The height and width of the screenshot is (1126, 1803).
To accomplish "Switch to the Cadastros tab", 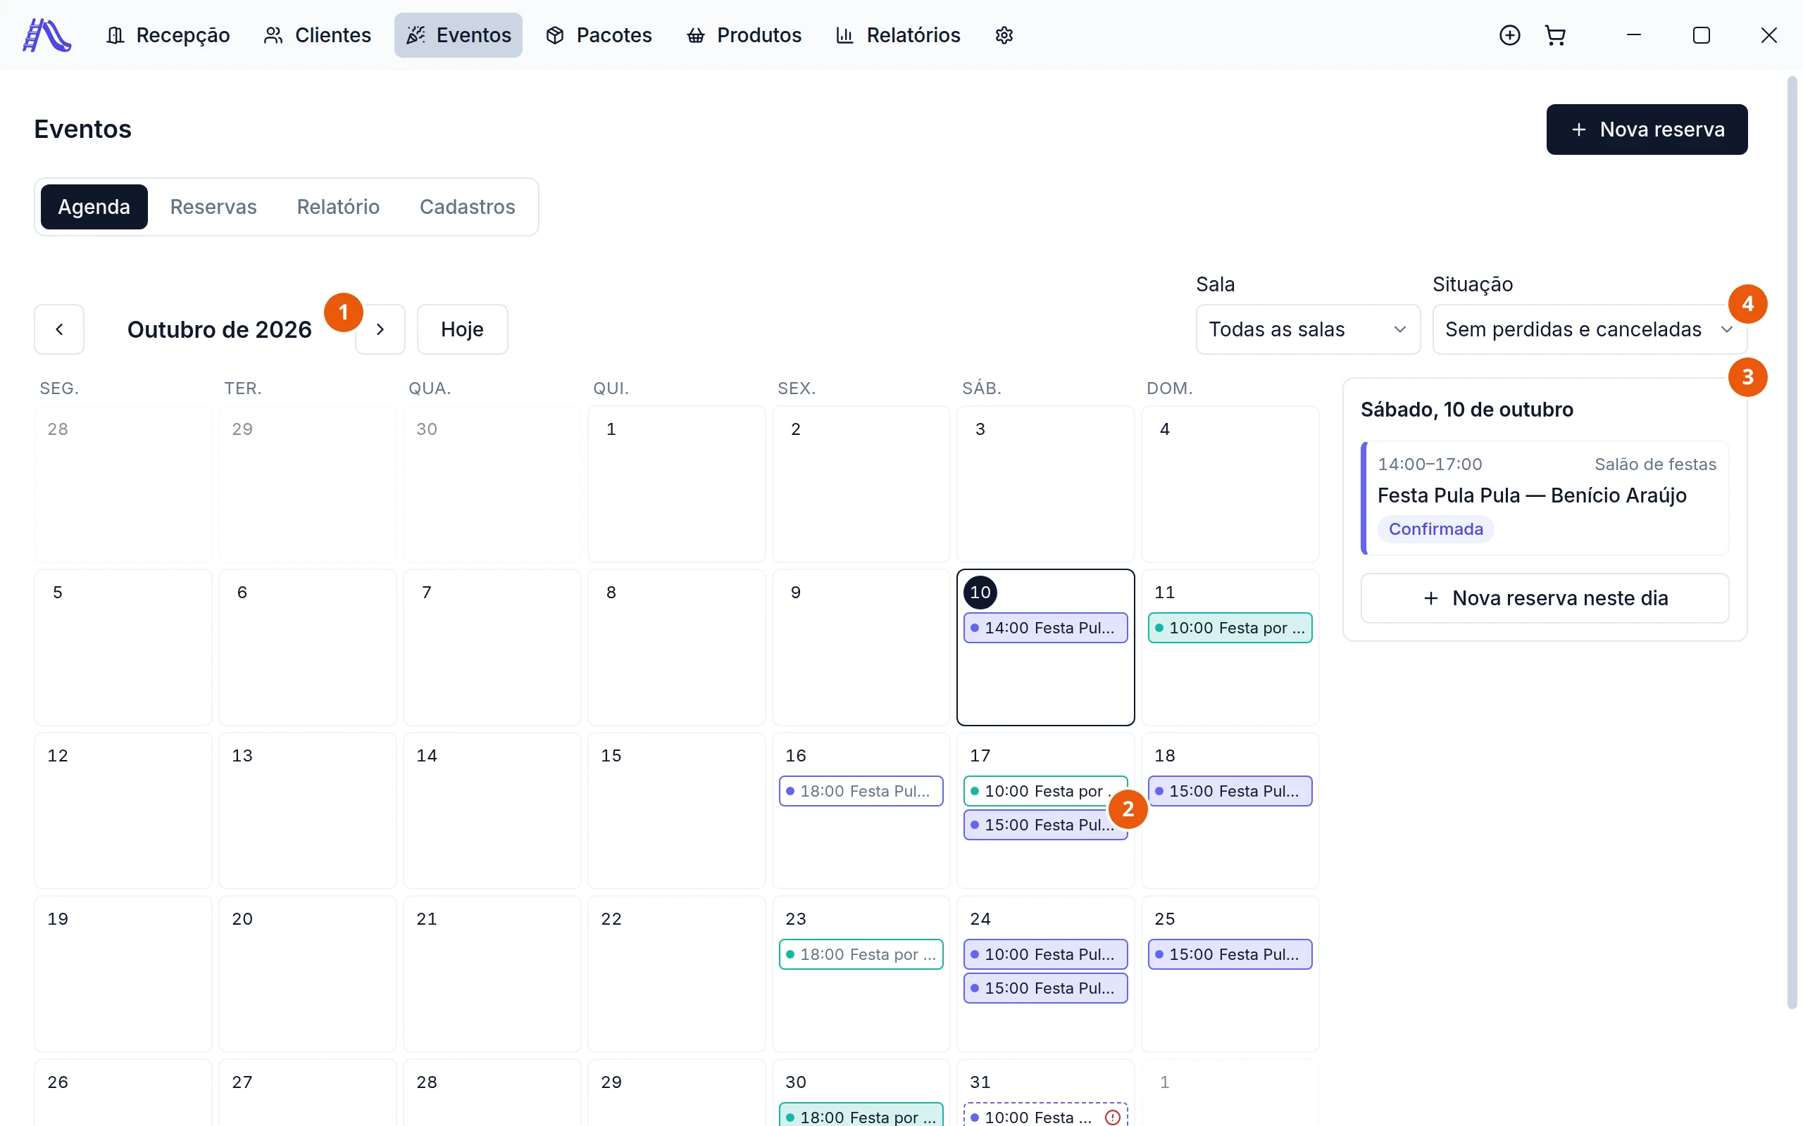I will (467, 206).
